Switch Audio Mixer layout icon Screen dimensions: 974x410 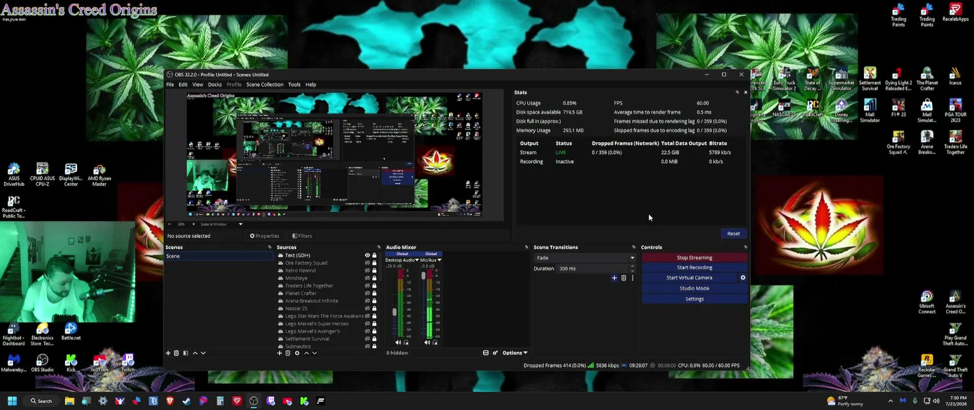486,353
